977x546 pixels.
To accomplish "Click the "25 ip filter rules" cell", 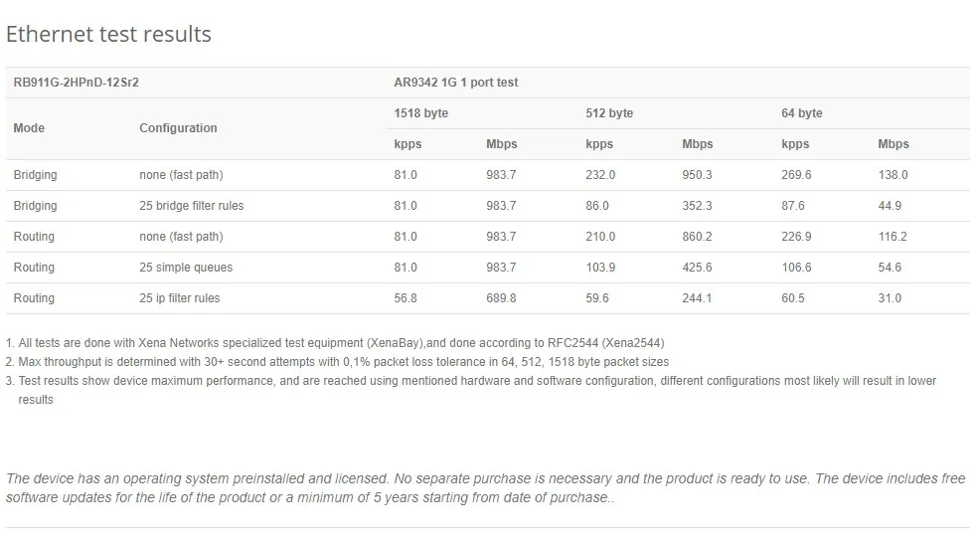I will (180, 298).
